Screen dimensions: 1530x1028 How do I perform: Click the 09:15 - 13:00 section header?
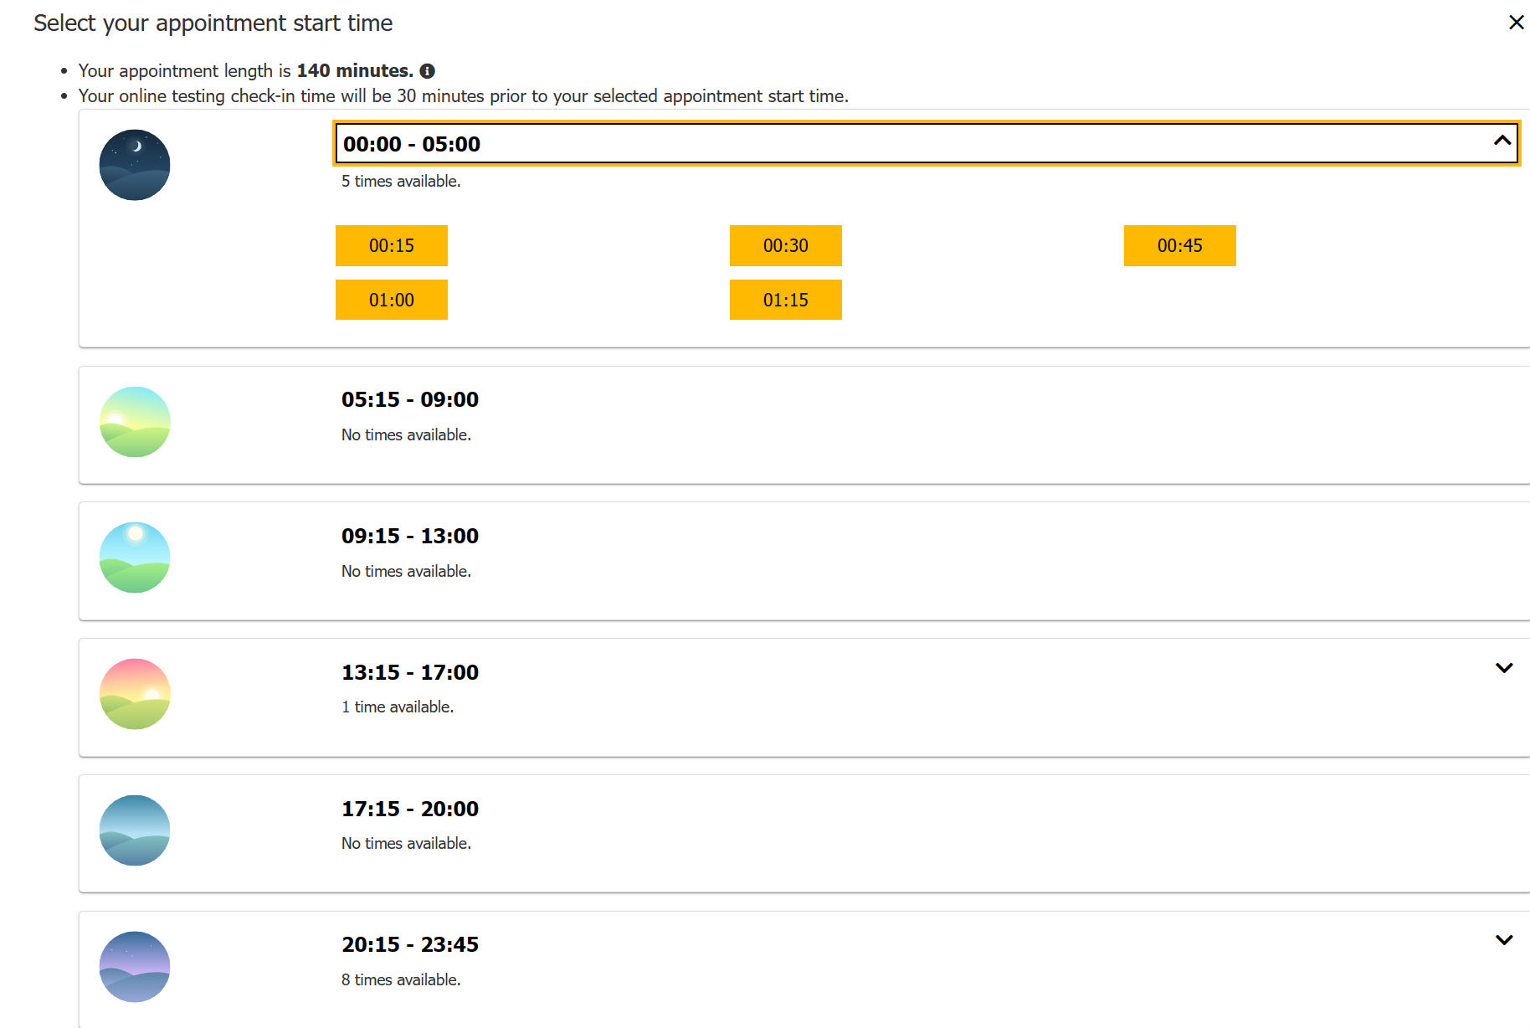pos(409,536)
